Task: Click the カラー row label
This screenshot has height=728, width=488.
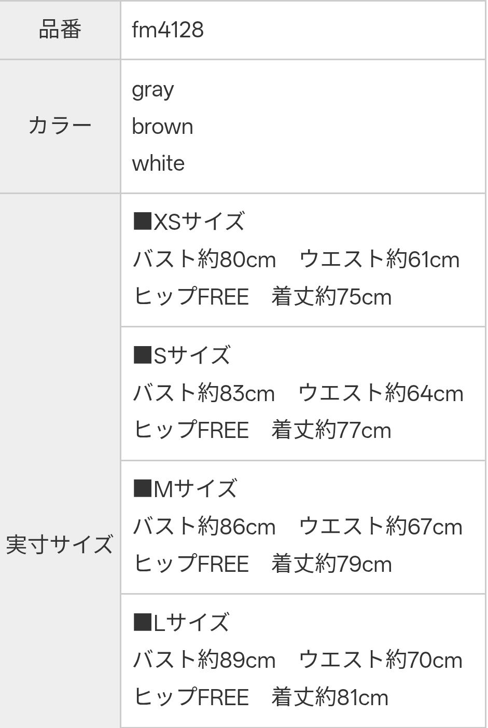Action: tap(60, 126)
